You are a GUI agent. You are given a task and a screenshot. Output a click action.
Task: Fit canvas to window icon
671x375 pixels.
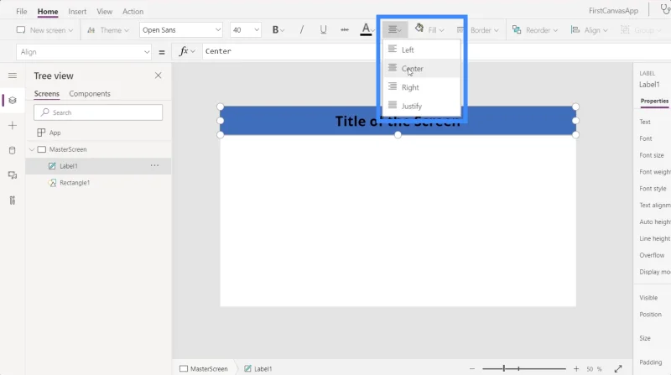(x=618, y=368)
